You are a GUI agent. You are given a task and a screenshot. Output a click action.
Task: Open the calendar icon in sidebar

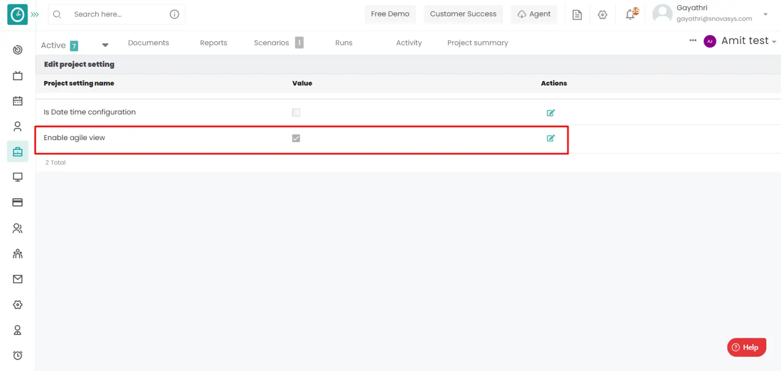tap(18, 101)
